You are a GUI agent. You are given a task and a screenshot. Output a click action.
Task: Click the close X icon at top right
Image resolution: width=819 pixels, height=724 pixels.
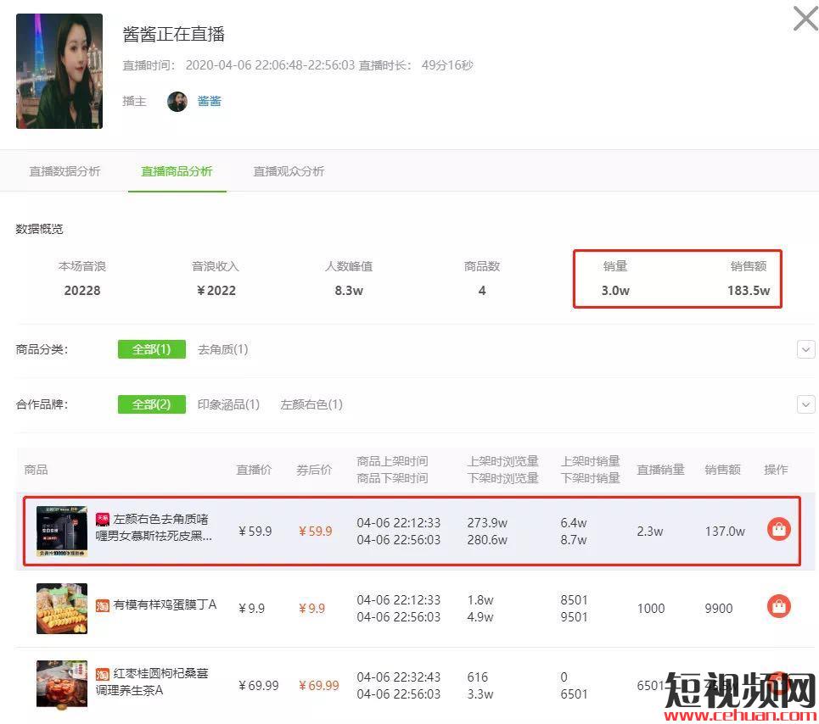point(805,19)
